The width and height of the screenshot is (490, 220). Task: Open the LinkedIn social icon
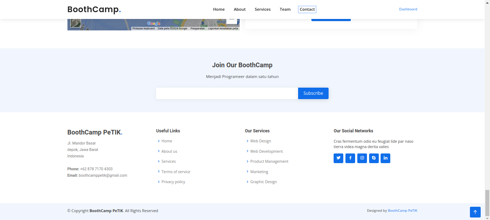[x=385, y=158]
